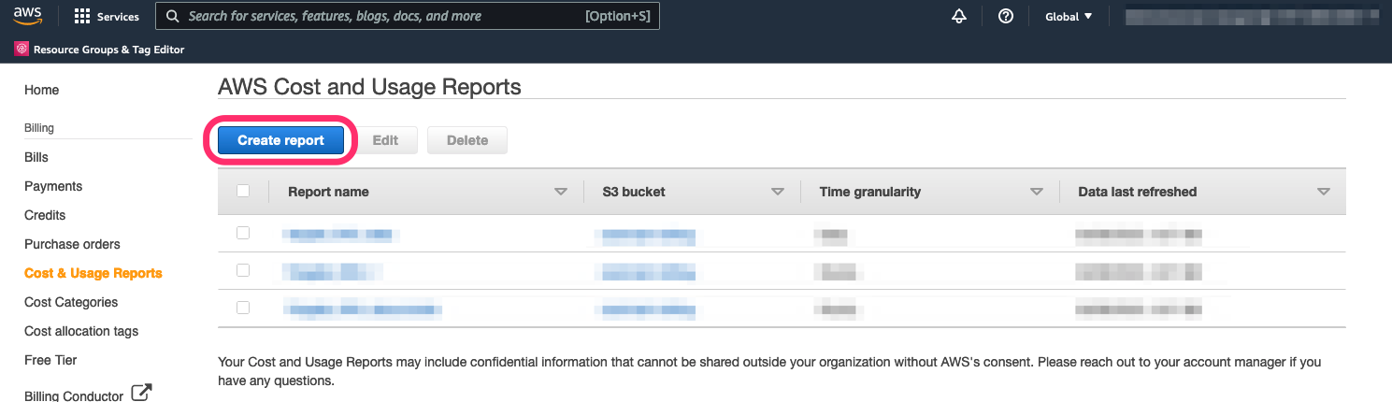Open the help question mark icon

[x=1006, y=16]
